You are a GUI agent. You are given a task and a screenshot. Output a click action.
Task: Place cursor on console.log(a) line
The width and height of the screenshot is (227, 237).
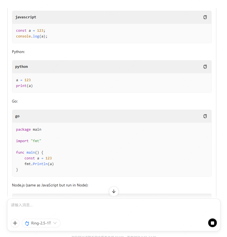point(32,36)
